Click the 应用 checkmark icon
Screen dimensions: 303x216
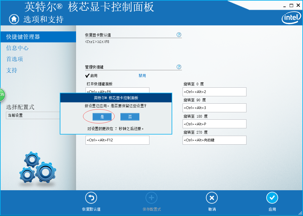click(272, 198)
